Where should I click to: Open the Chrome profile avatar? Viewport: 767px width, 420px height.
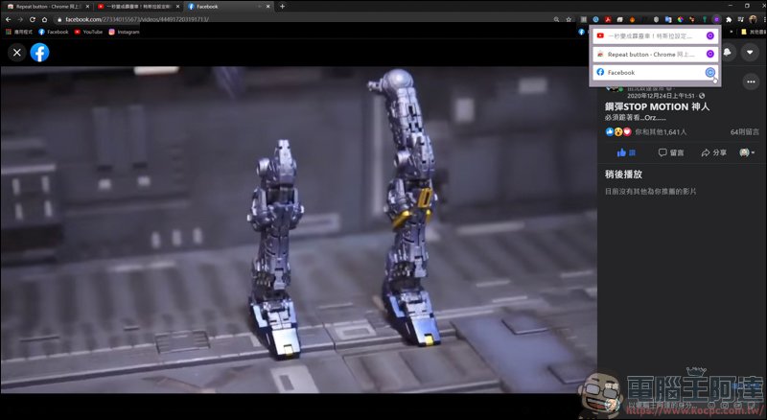(753, 19)
